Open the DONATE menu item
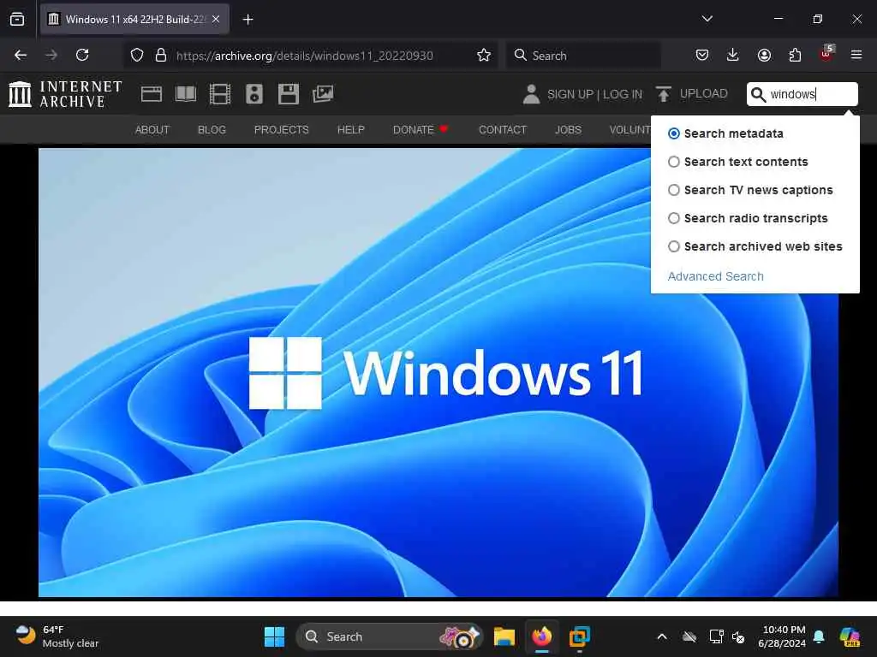This screenshot has width=877, height=657. point(420,130)
